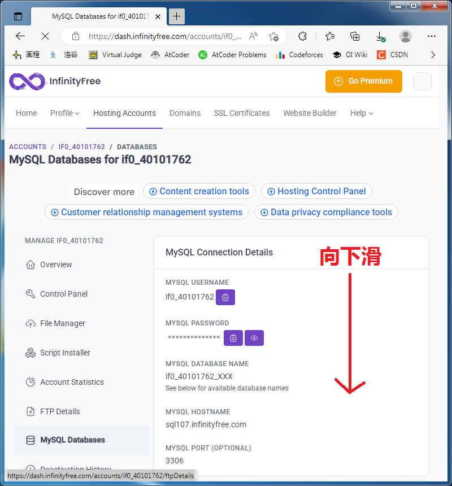Image resolution: width=452 pixels, height=486 pixels.
Task: Copy the MySQL password to clipboard
Action: [x=233, y=338]
